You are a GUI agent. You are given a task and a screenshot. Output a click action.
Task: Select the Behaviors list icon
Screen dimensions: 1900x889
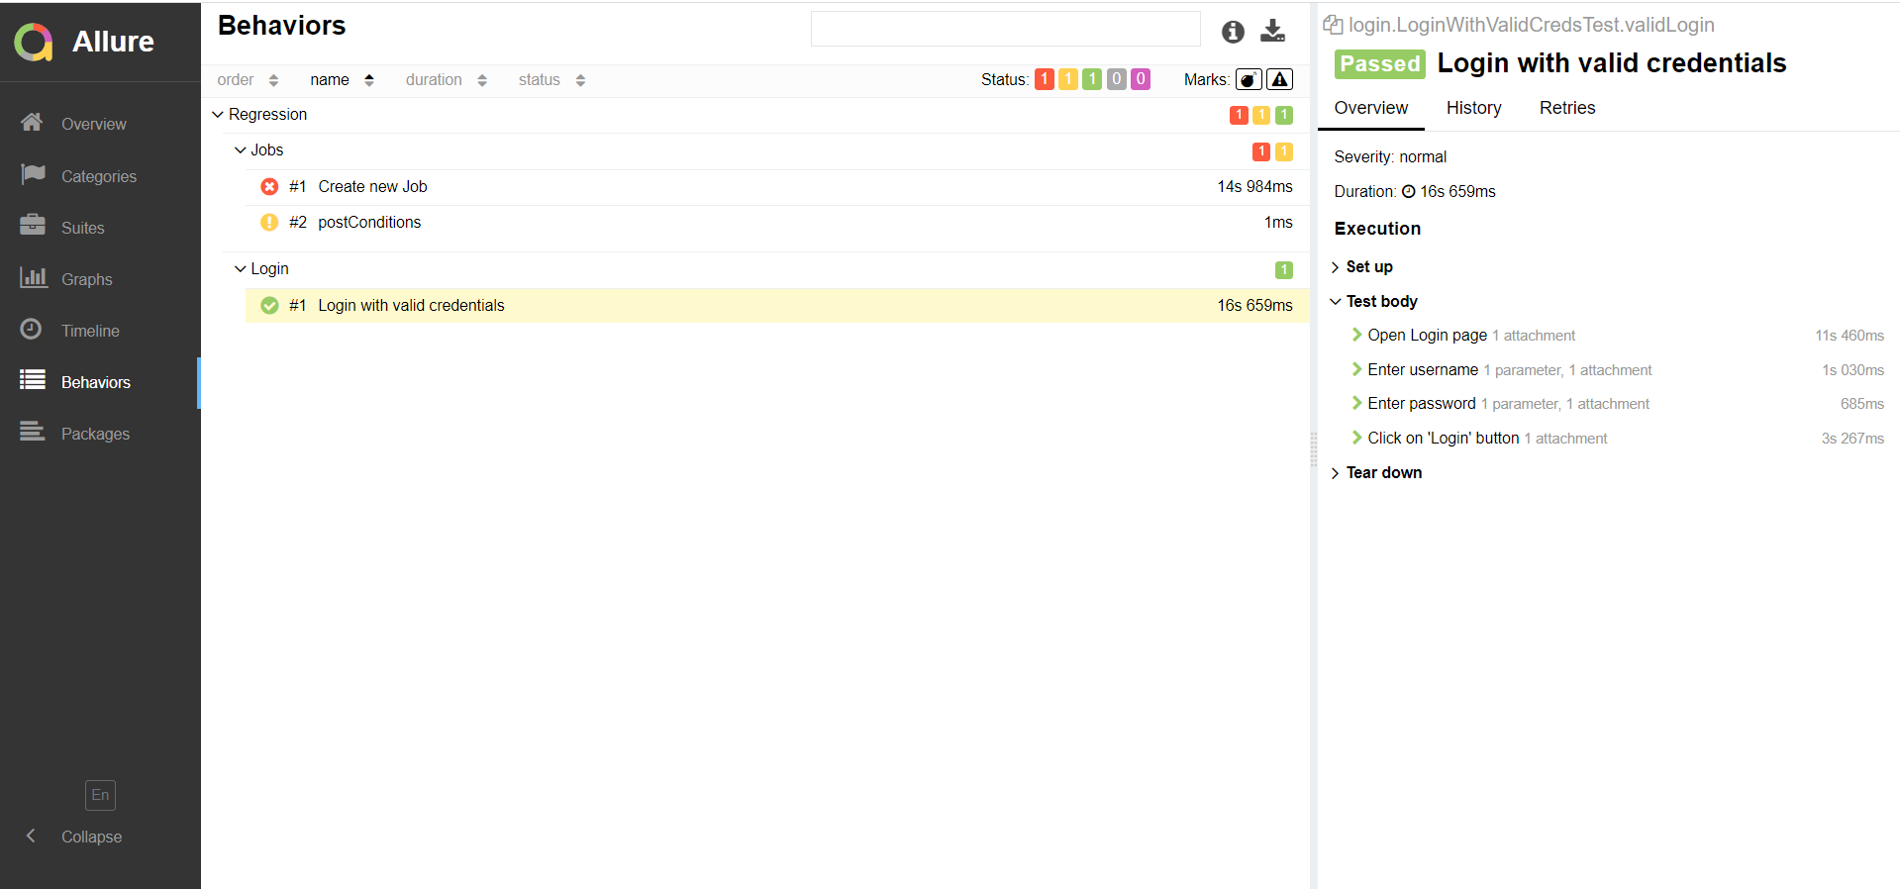(33, 380)
